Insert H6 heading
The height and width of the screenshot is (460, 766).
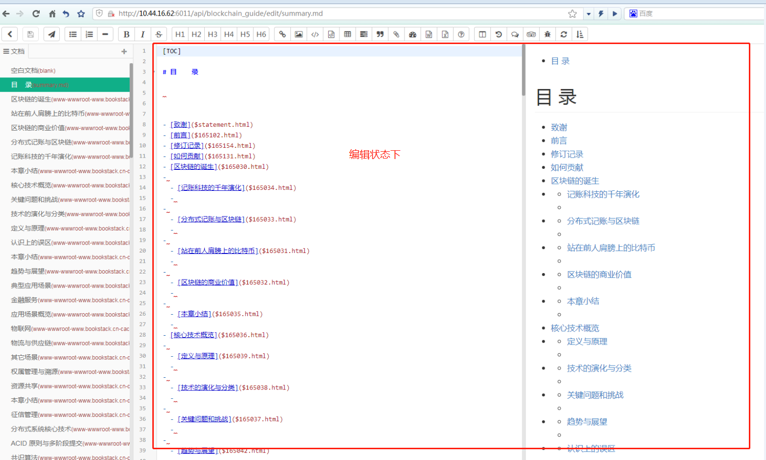point(261,34)
